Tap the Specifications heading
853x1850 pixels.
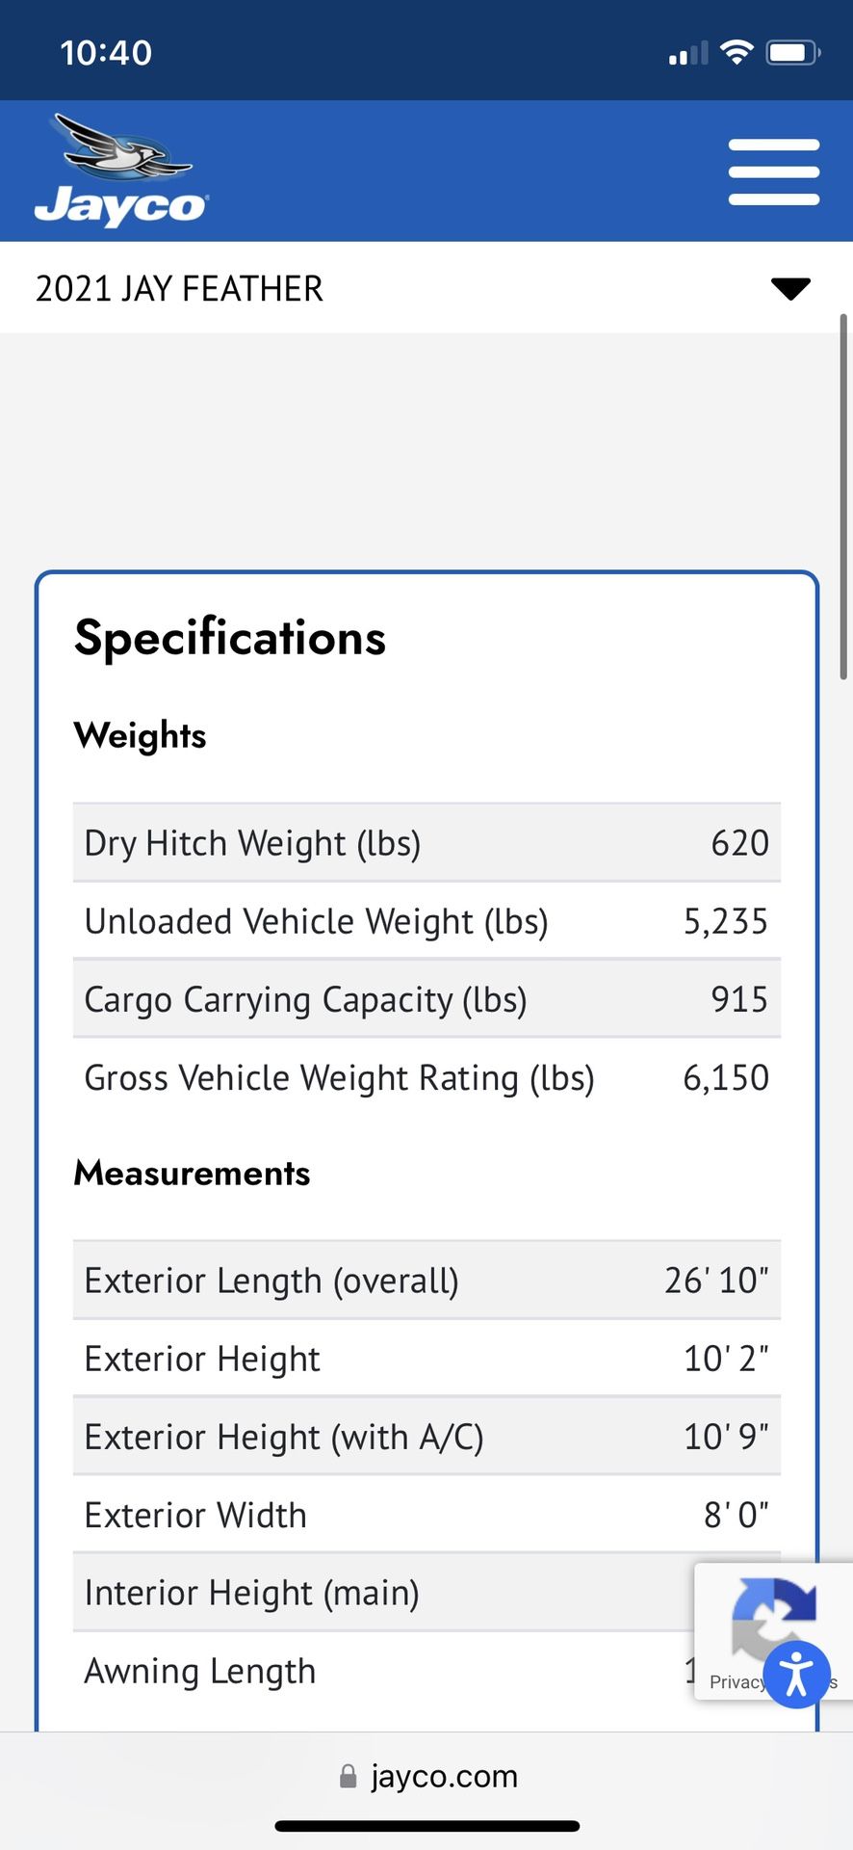tap(230, 639)
